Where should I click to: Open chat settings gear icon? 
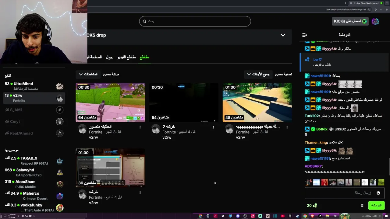(362, 206)
